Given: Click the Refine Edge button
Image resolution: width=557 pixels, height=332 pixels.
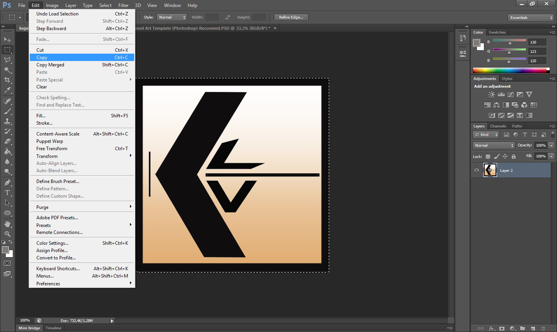Looking at the screenshot, I should click(291, 17).
